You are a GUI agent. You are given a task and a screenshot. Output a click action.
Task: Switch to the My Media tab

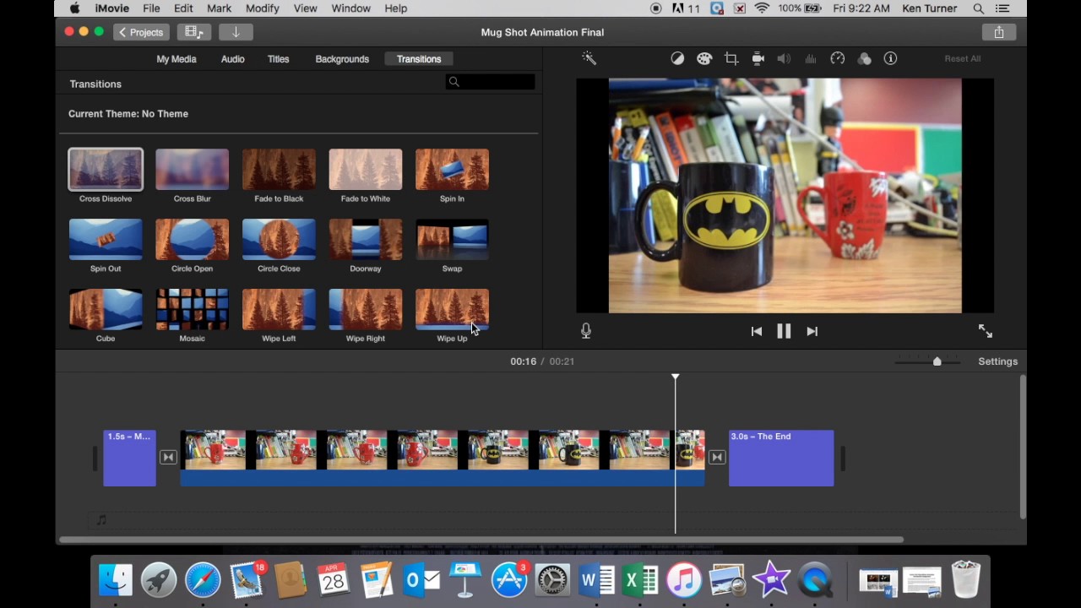(177, 59)
